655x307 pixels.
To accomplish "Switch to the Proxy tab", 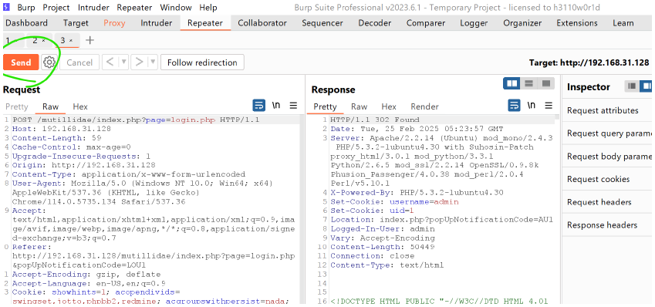I will click(x=114, y=23).
